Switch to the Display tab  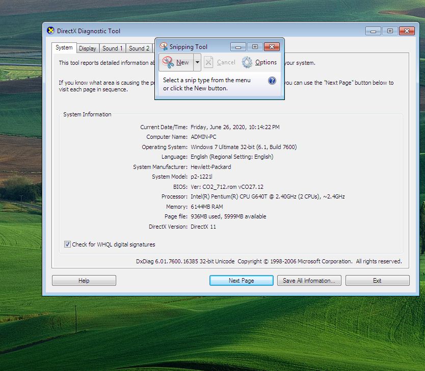click(88, 48)
